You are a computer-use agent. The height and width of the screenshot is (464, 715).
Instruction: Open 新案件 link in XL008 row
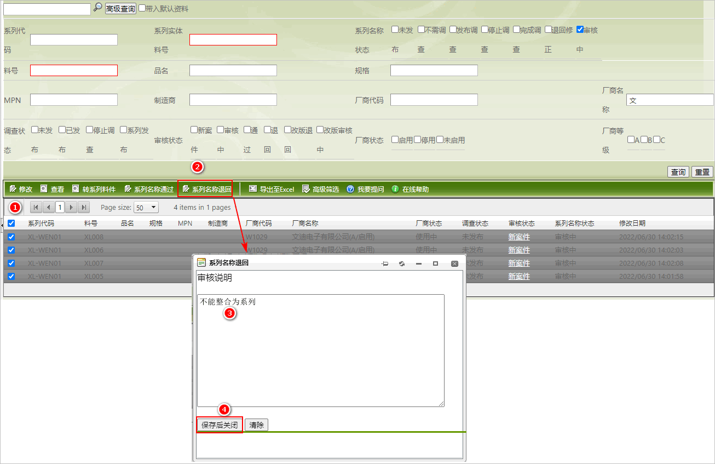(x=519, y=237)
